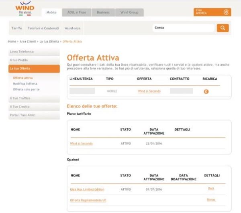Viewport: 241px width, 213px height.
Task: Open the Offerta Attiva sidebar sub-item
Action: [x=23, y=78]
